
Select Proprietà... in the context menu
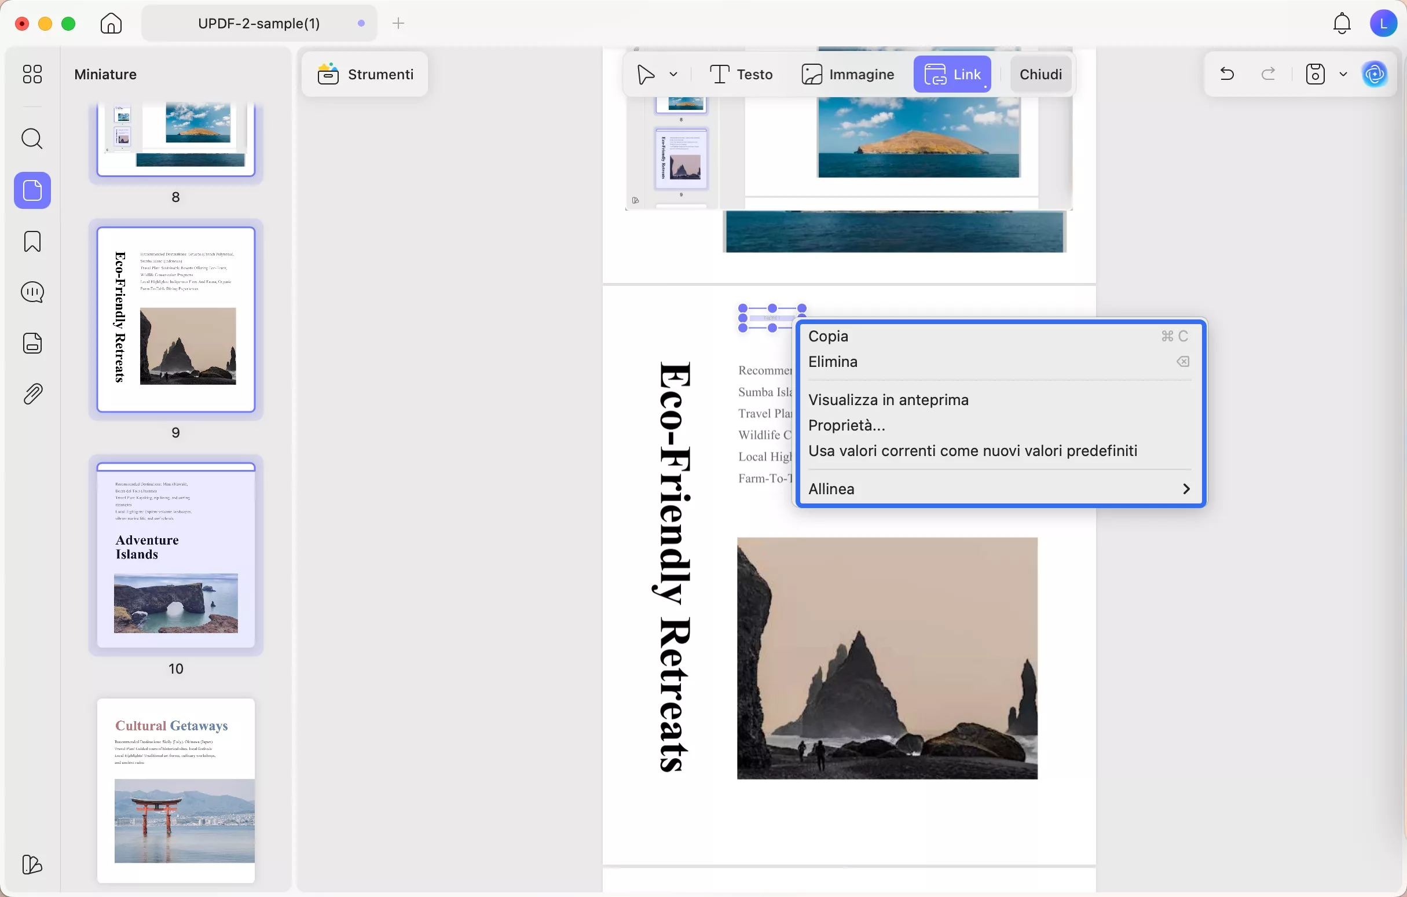click(x=847, y=425)
